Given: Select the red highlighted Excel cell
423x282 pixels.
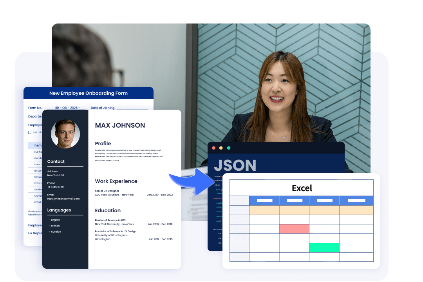Looking at the screenshot, I should click(x=294, y=229).
